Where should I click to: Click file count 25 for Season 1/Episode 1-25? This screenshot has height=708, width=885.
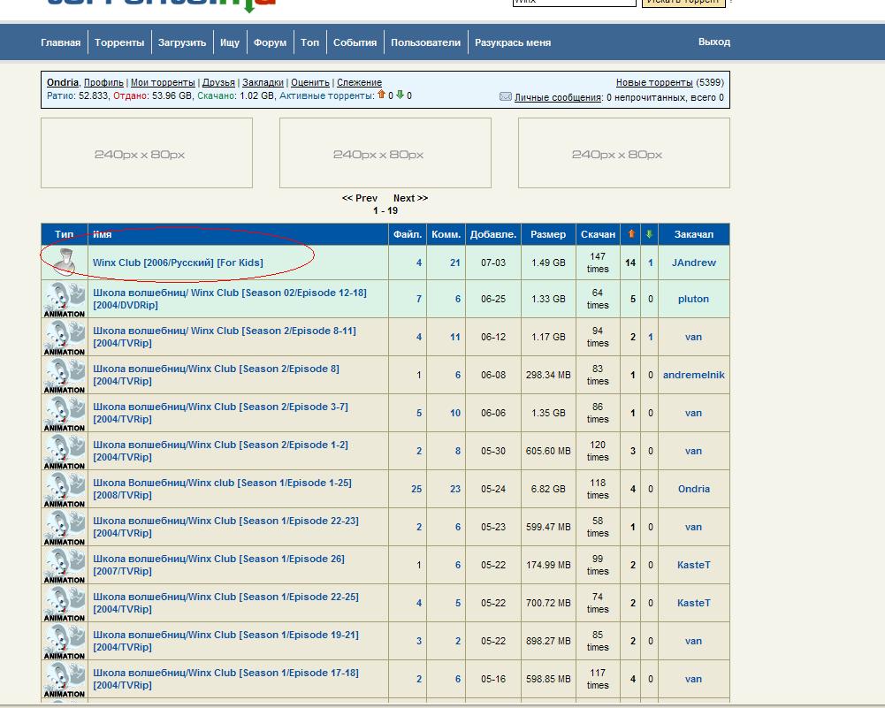[x=416, y=489]
